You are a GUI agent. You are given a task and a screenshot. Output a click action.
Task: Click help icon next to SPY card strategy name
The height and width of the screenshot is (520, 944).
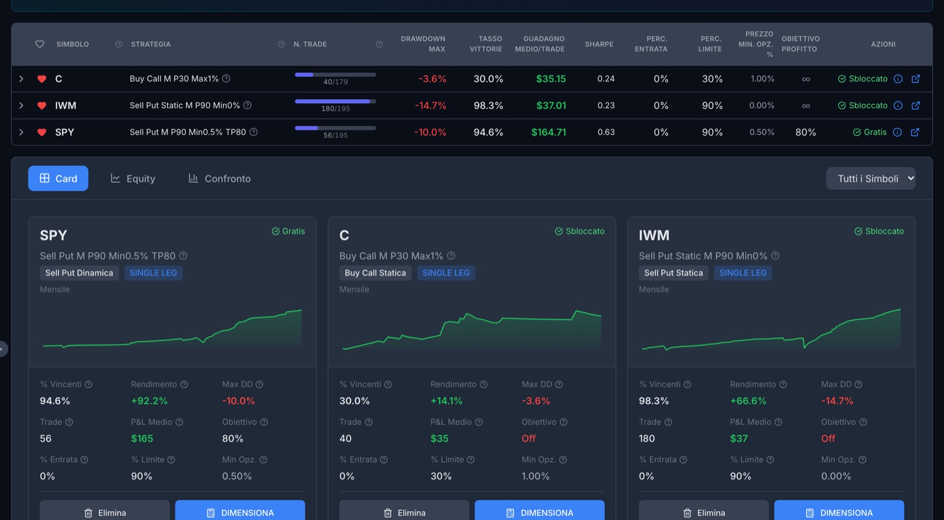[x=183, y=256]
